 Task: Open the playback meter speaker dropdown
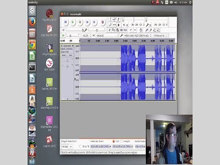tap(127, 25)
